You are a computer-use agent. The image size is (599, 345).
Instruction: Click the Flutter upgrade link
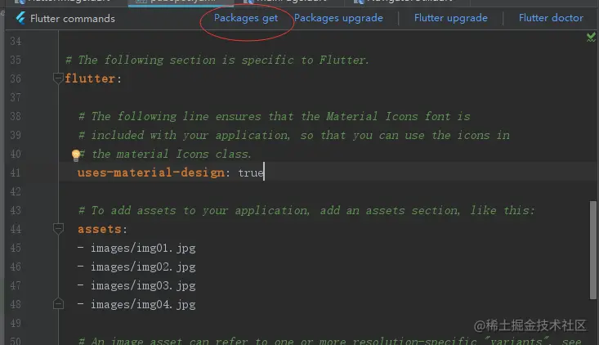pos(451,18)
